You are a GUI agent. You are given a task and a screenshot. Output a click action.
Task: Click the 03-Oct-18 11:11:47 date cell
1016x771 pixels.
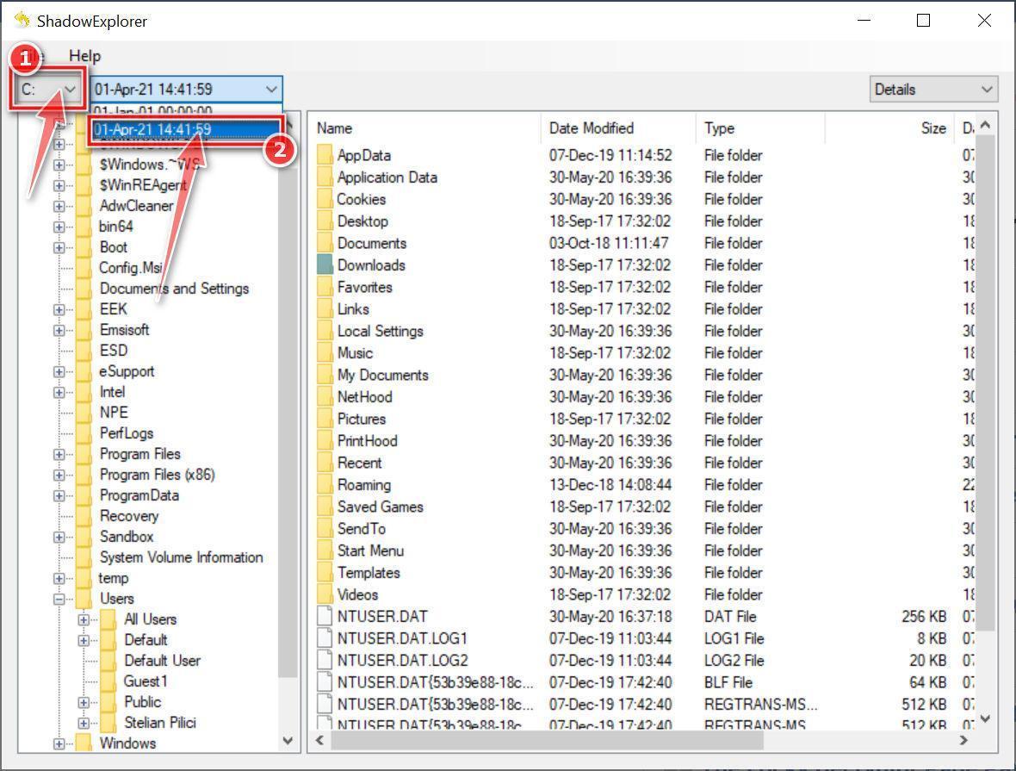tap(609, 243)
